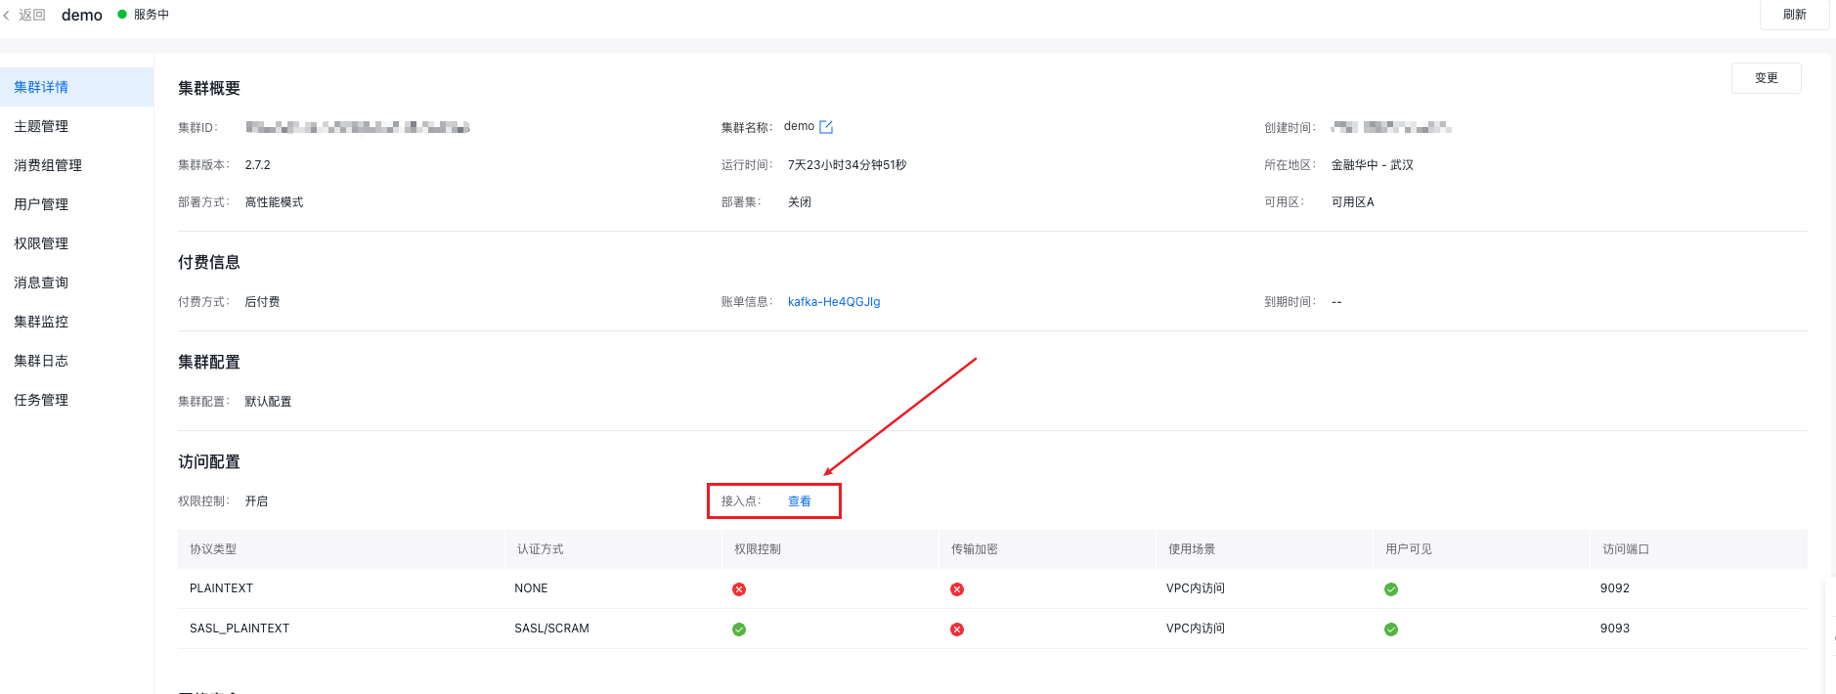Select 用户管理 in the sidebar
Screen dimensions: 1836x694
tap(41, 204)
